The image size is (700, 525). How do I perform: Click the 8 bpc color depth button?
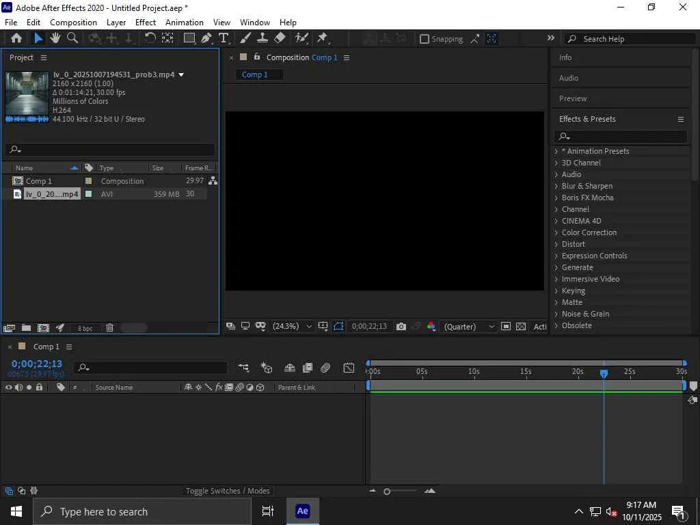click(x=85, y=328)
